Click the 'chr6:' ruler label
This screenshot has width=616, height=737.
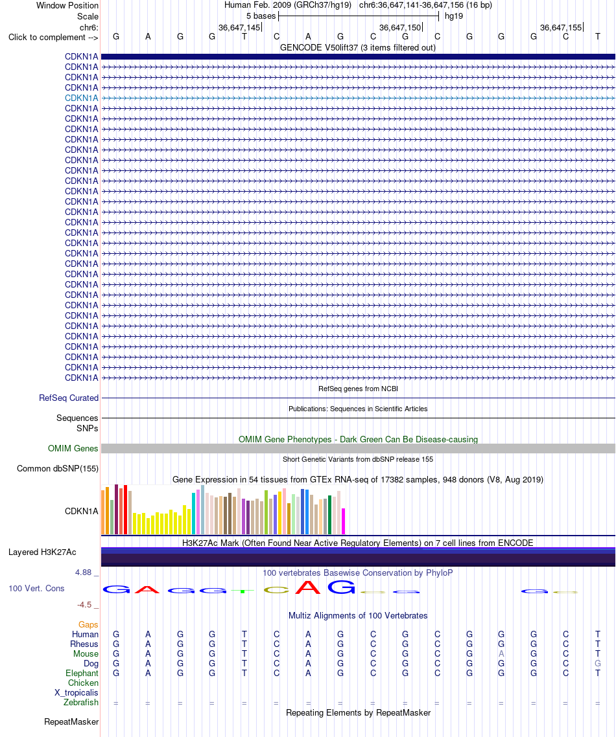[x=89, y=27]
